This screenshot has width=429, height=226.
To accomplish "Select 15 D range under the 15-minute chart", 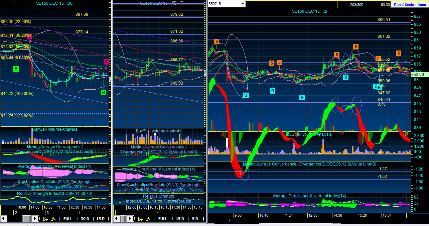I will click(x=180, y=219).
